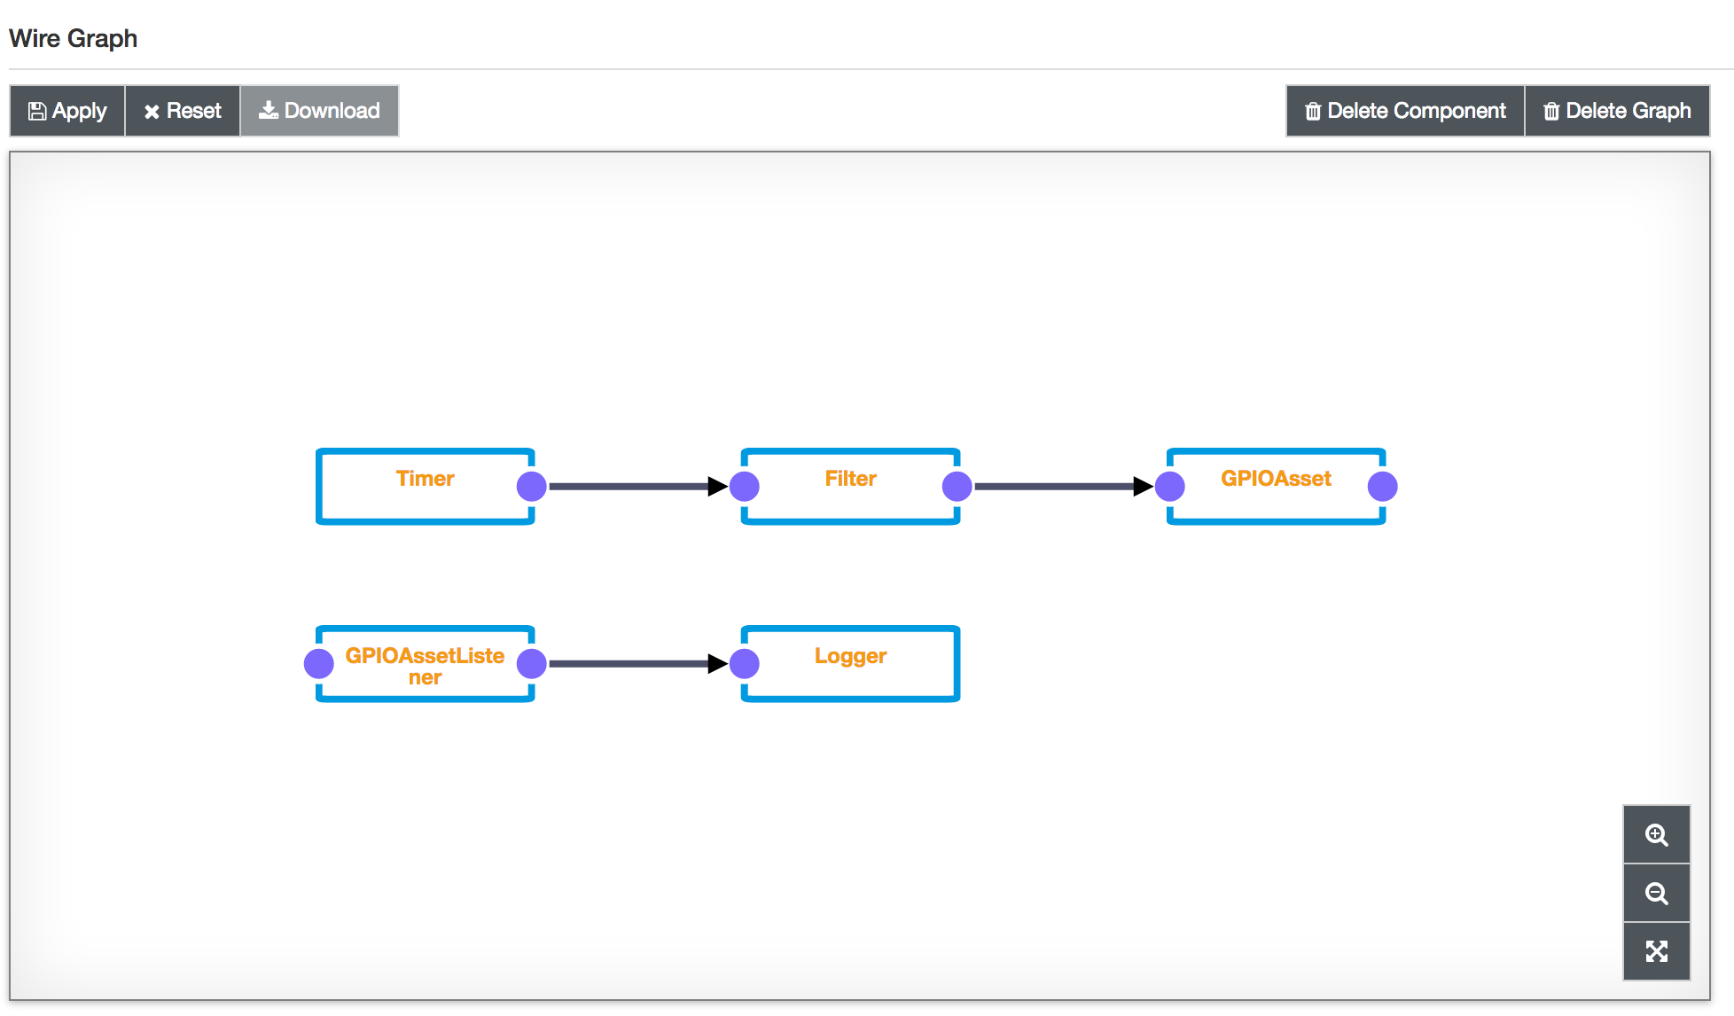Click the GPIOAsset node output port
Image resolution: width=1734 pixels, height=1016 pixels.
tap(1382, 486)
